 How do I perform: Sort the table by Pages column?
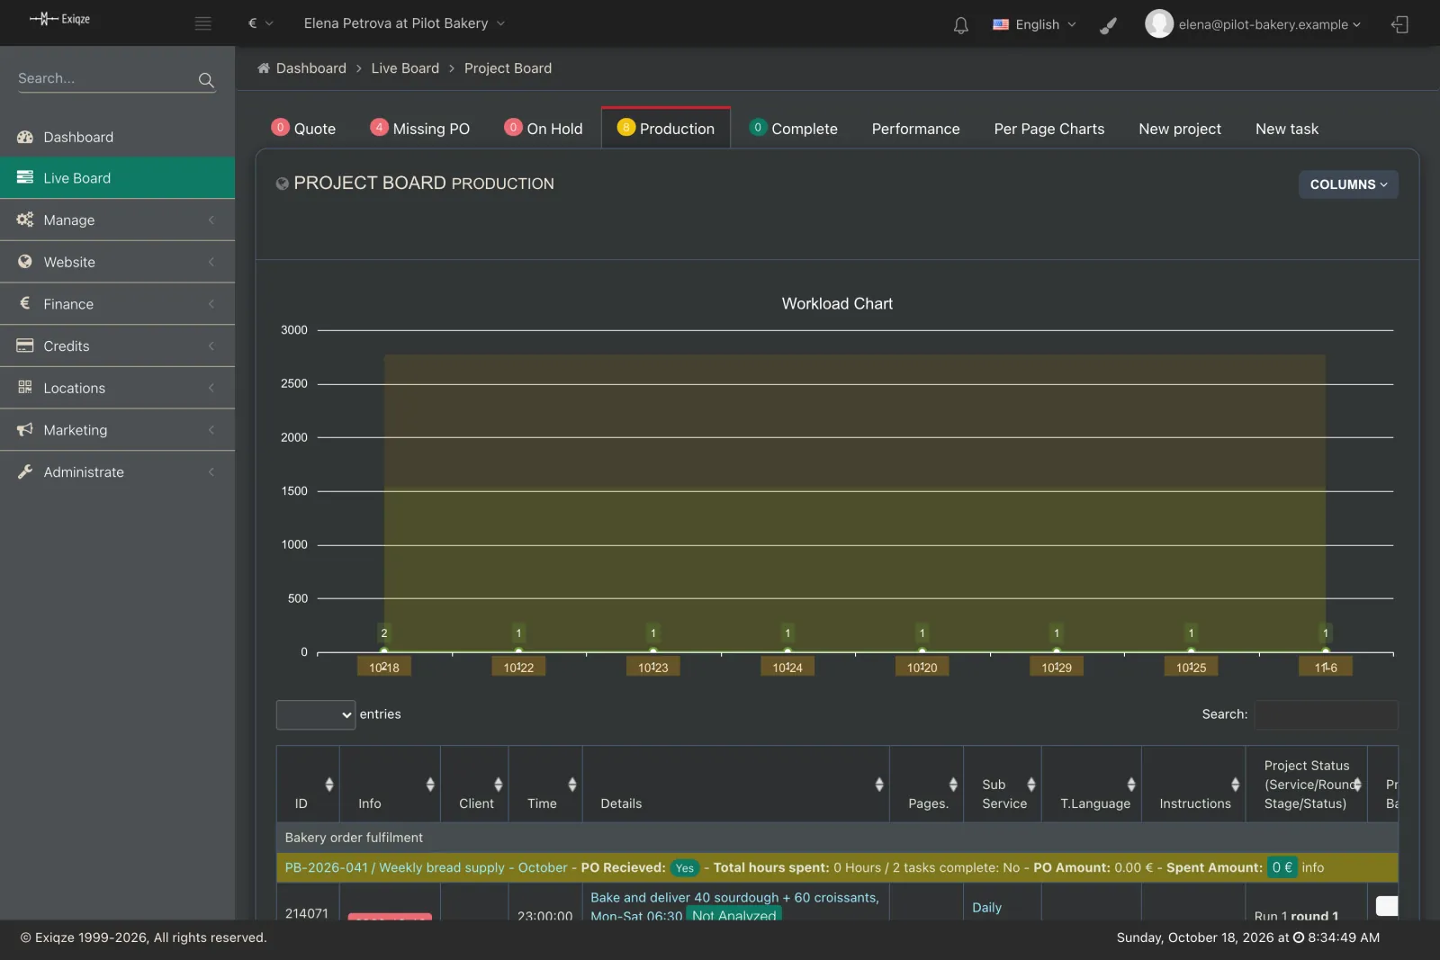pos(953,785)
